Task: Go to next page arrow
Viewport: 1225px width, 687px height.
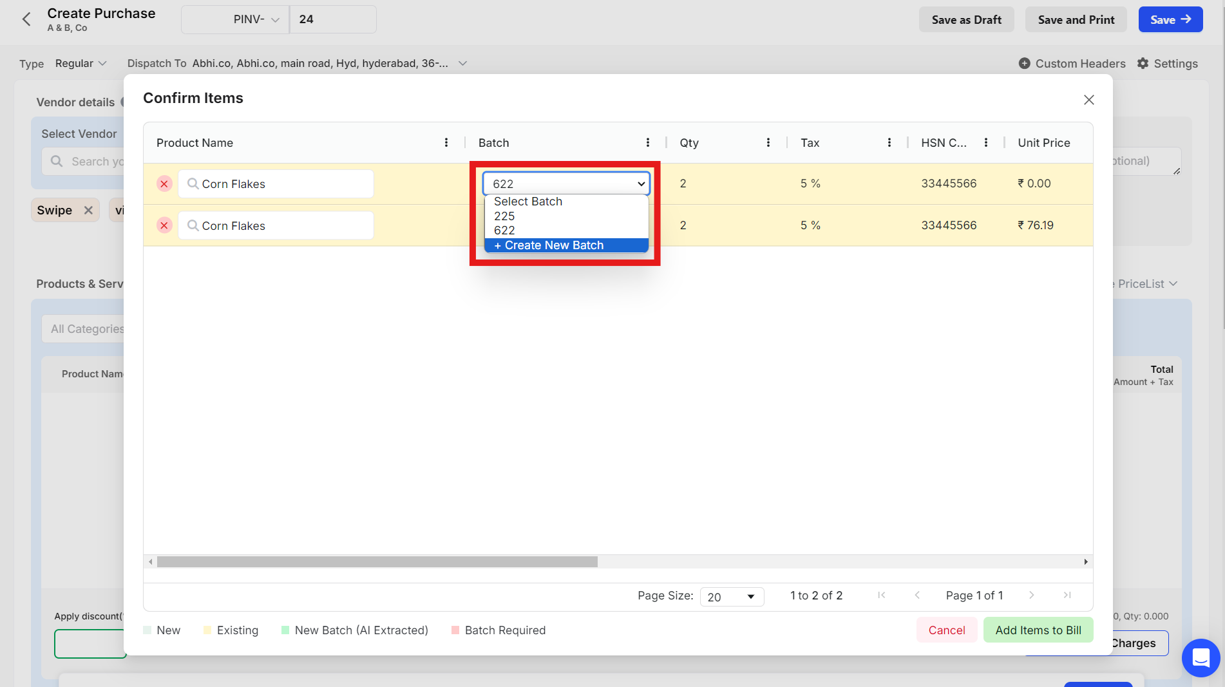Action: tap(1031, 595)
